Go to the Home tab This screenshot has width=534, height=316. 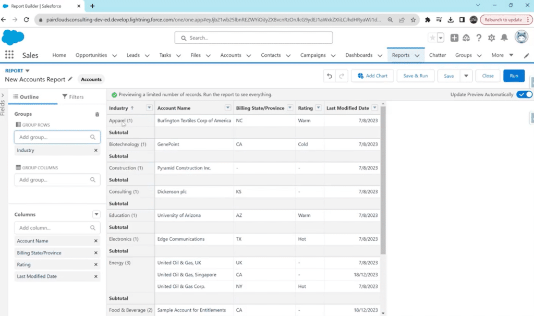coord(59,55)
